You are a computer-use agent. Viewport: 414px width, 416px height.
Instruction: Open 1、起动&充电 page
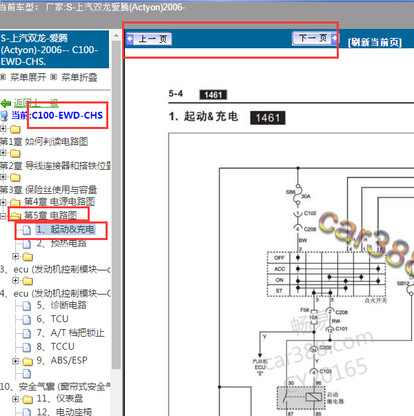(66, 229)
